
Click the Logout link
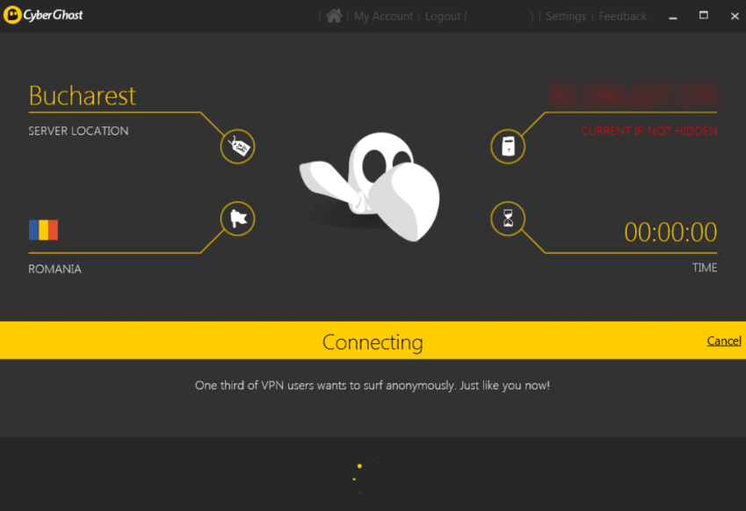(x=443, y=17)
